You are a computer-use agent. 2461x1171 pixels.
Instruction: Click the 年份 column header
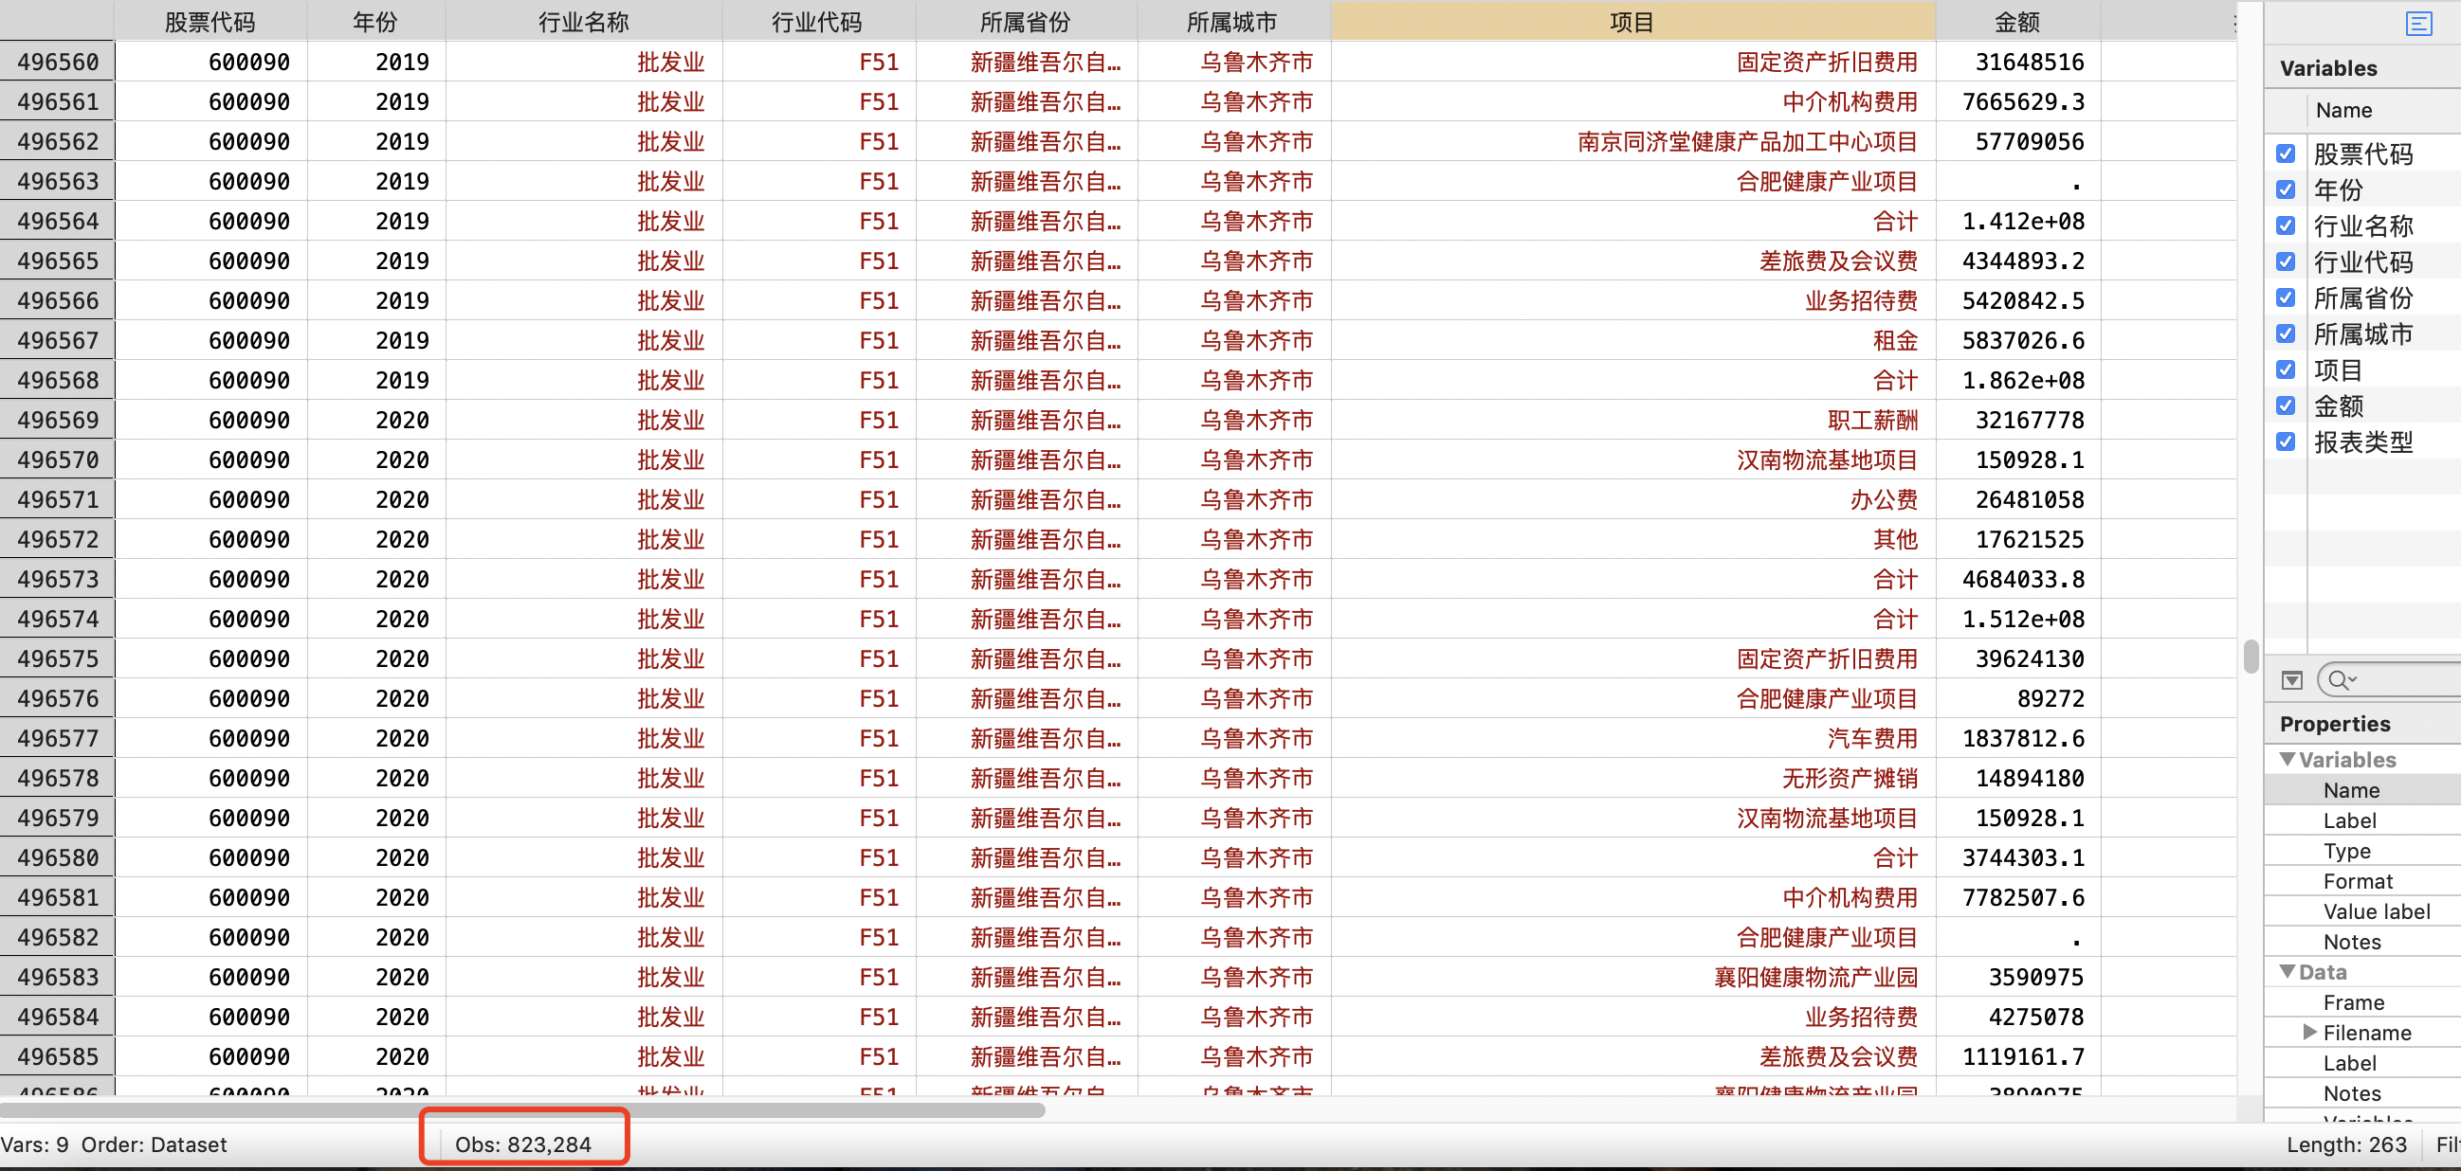click(x=374, y=22)
